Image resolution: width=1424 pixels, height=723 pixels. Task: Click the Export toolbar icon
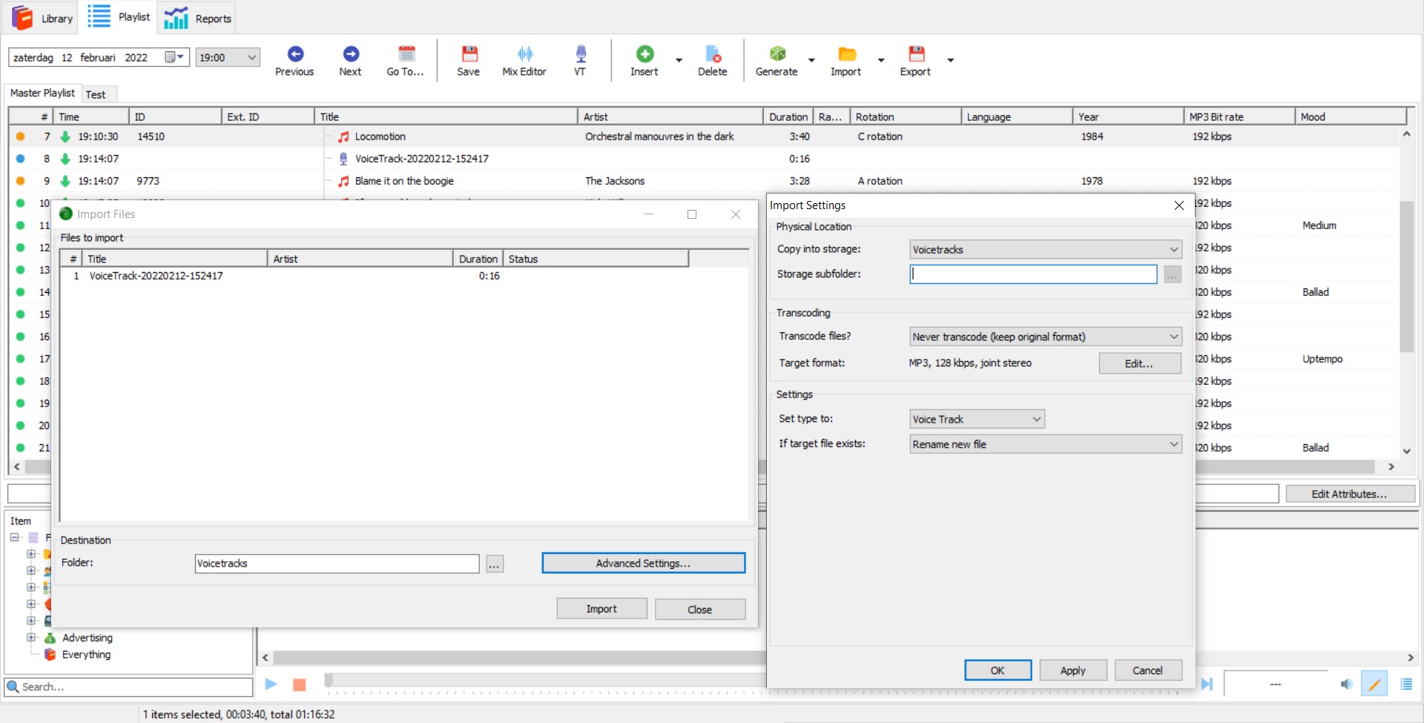tap(916, 54)
